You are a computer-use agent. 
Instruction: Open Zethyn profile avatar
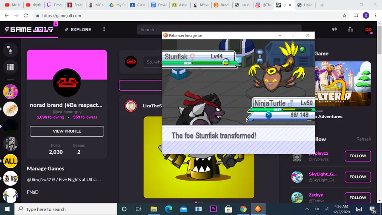(297, 198)
